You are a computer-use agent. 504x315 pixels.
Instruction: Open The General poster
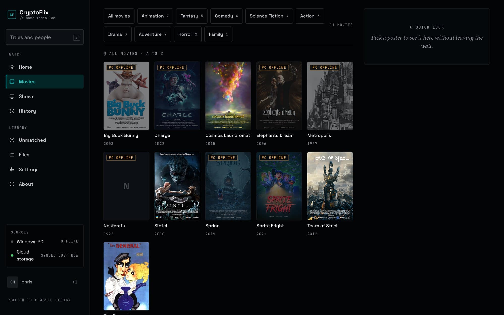pyautogui.click(x=126, y=276)
